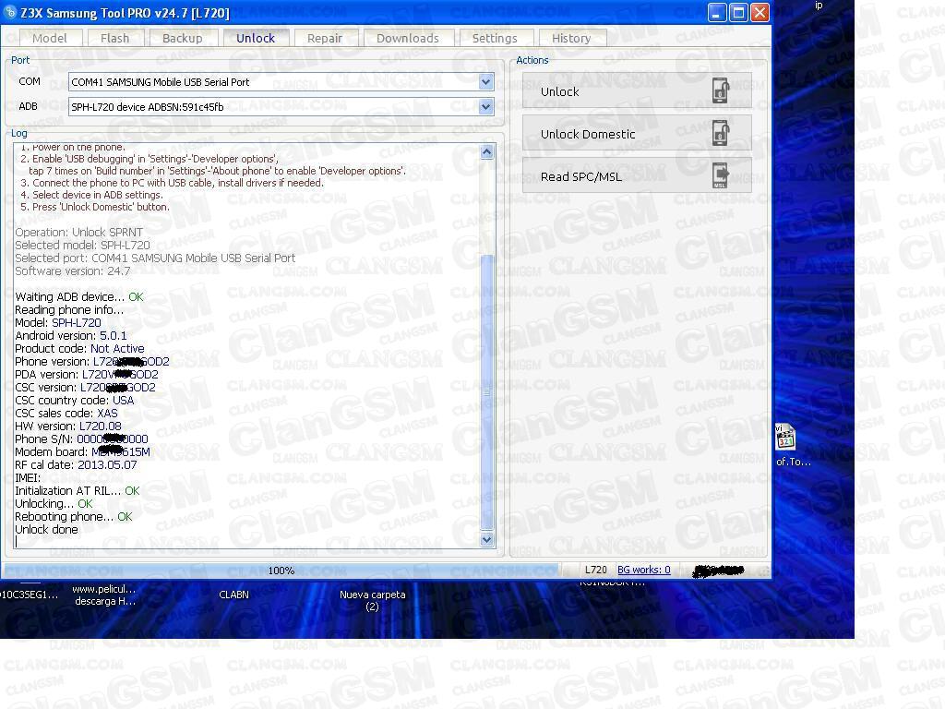Click the 'Unlocking... OK' log line
945x709 pixels.
(54, 503)
